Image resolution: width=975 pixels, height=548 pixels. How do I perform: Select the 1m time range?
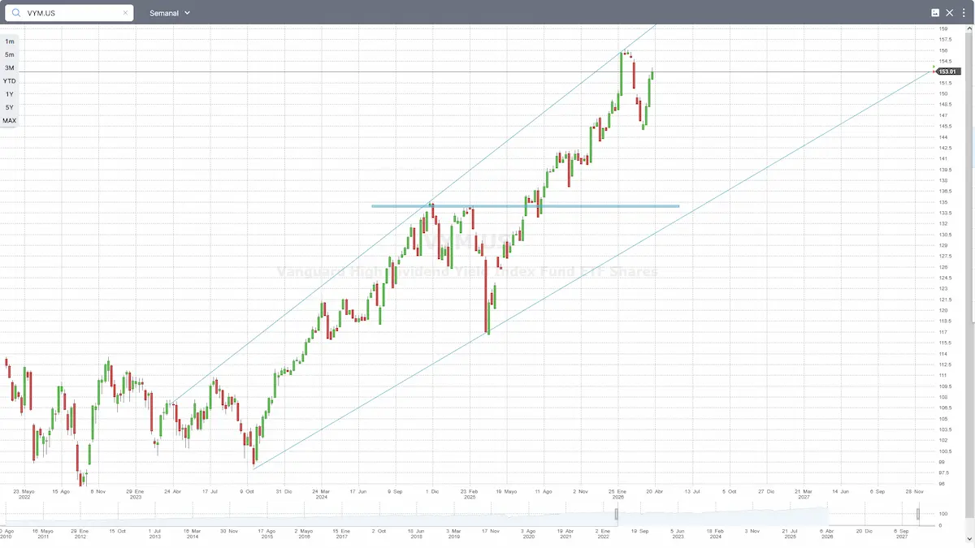pyautogui.click(x=10, y=41)
